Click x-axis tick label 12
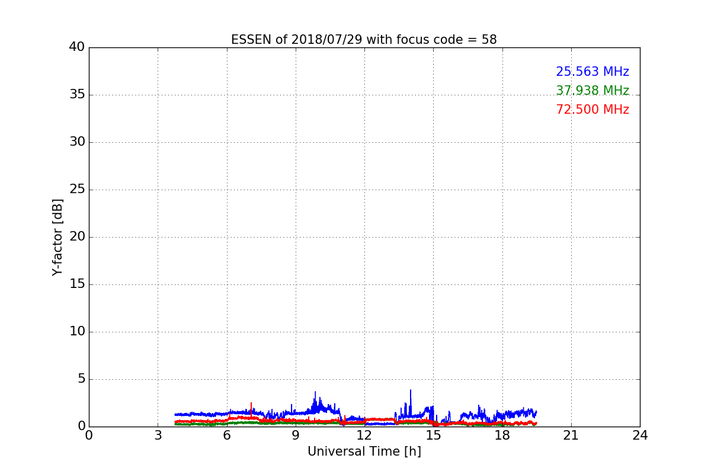 pos(364,435)
